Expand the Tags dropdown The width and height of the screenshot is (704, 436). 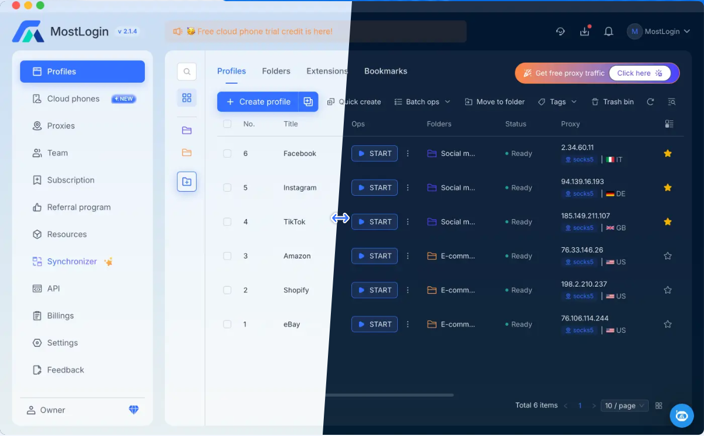point(557,102)
